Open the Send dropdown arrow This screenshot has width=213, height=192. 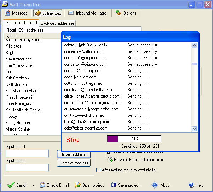pyautogui.click(x=33, y=185)
